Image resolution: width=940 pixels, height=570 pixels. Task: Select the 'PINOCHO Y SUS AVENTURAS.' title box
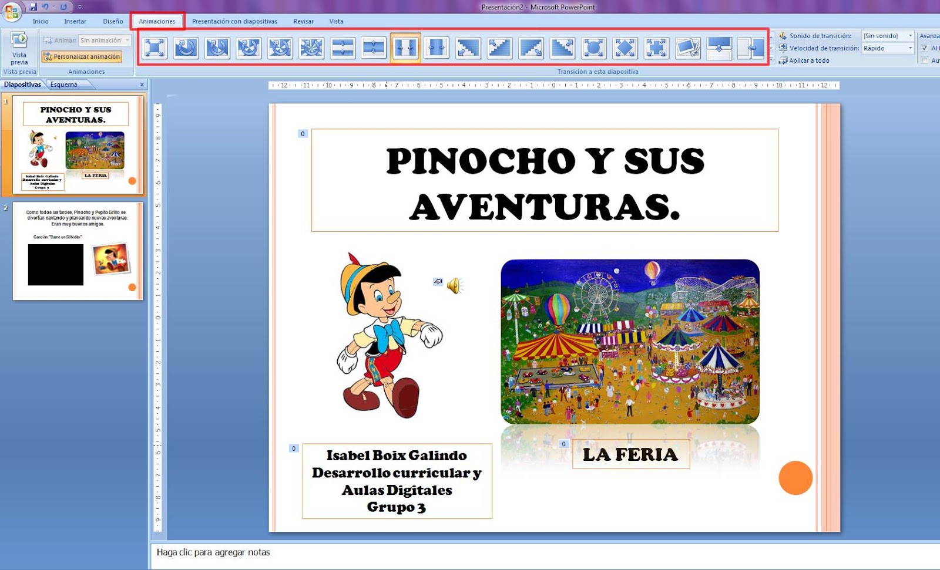[x=545, y=180]
